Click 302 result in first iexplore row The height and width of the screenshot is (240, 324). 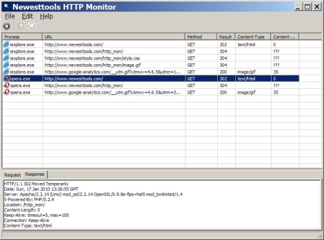223,44
